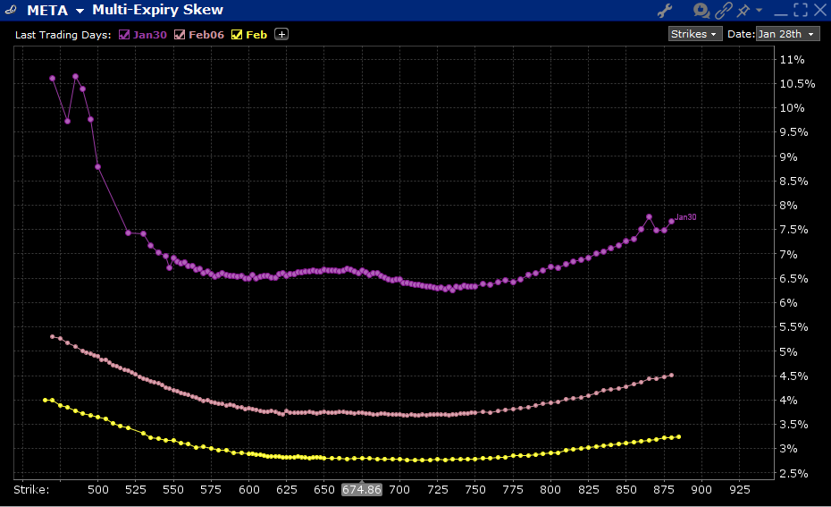Expand the small arrow next to the pin
The image size is (831, 507).
coord(759,10)
